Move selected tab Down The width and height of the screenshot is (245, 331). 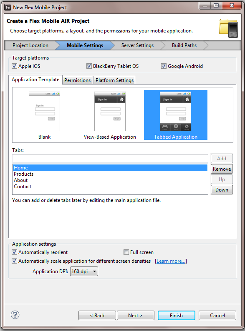[x=222, y=190]
